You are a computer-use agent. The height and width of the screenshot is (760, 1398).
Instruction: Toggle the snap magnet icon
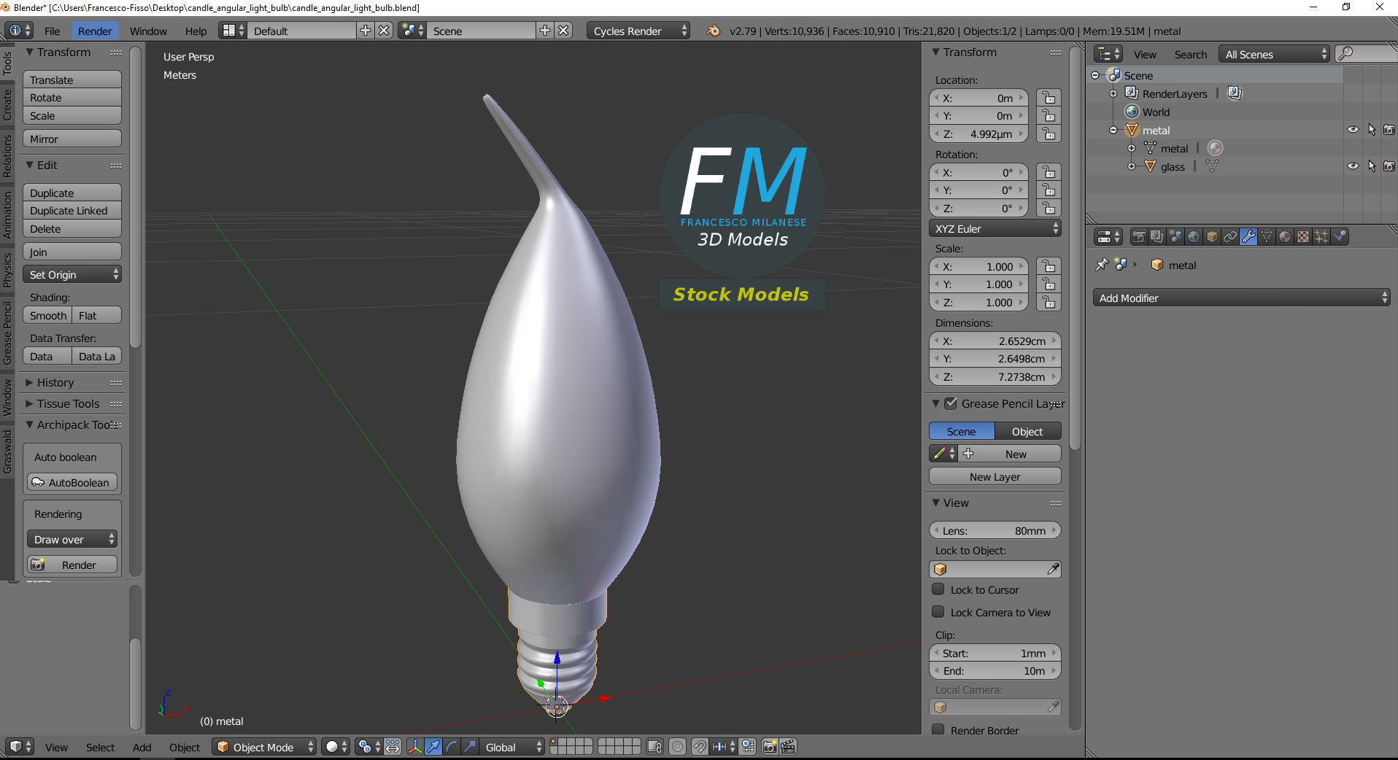[x=699, y=747]
